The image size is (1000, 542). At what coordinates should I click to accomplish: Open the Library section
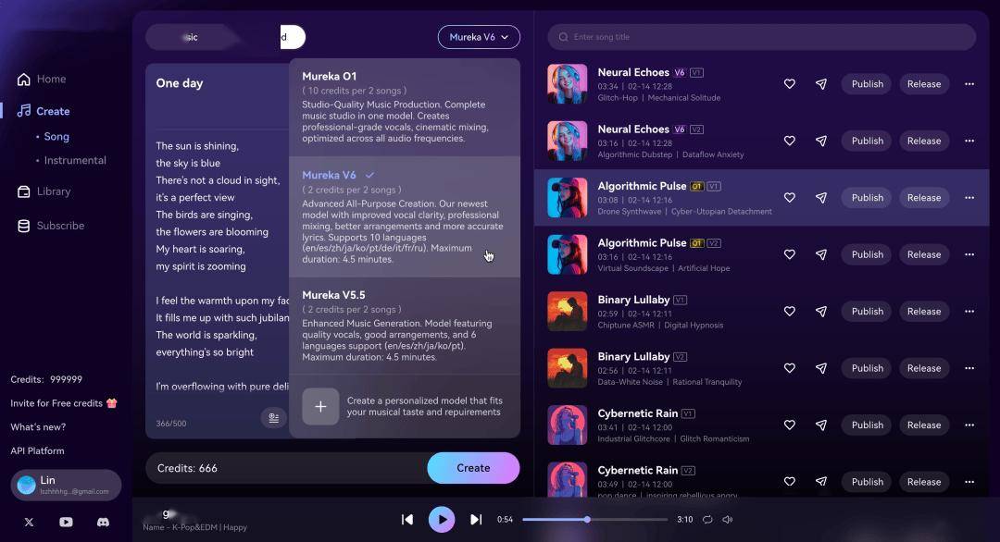point(44,191)
